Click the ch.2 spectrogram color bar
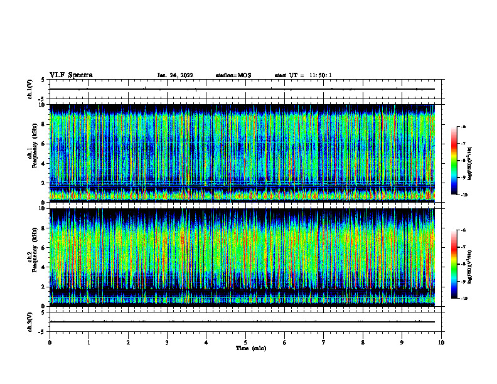This screenshot has height=384, width=497. tap(454, 264)
